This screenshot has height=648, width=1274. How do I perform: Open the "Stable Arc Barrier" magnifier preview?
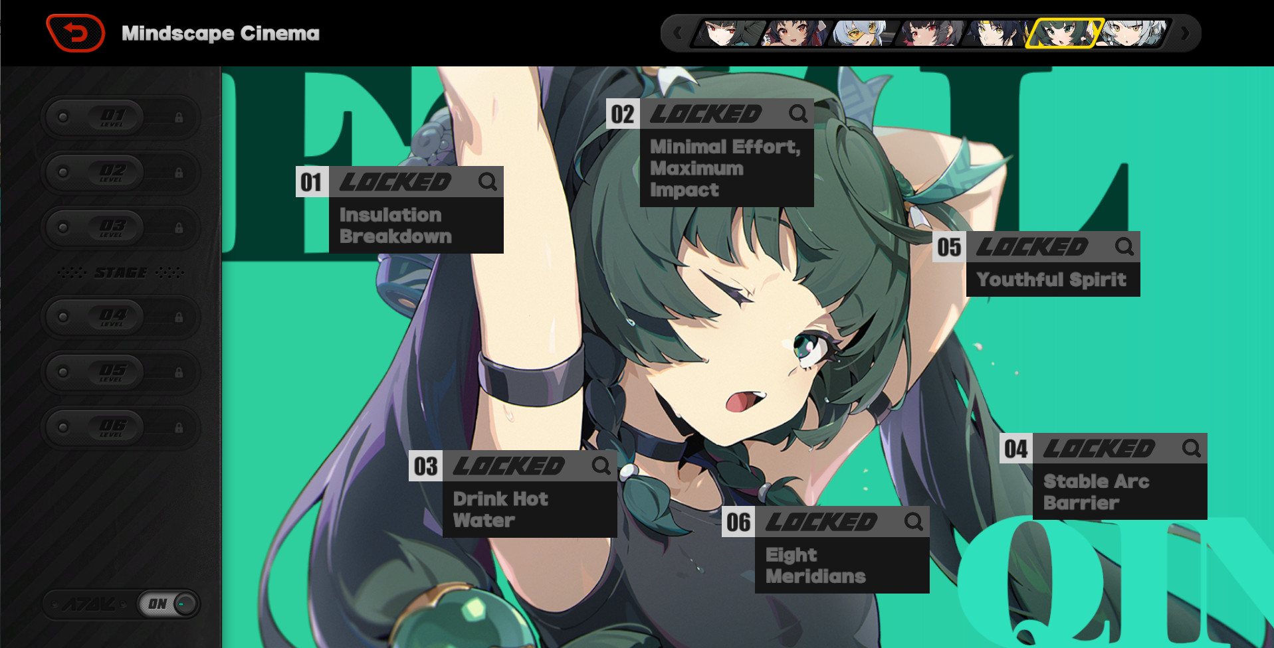tap(1191, 447)
